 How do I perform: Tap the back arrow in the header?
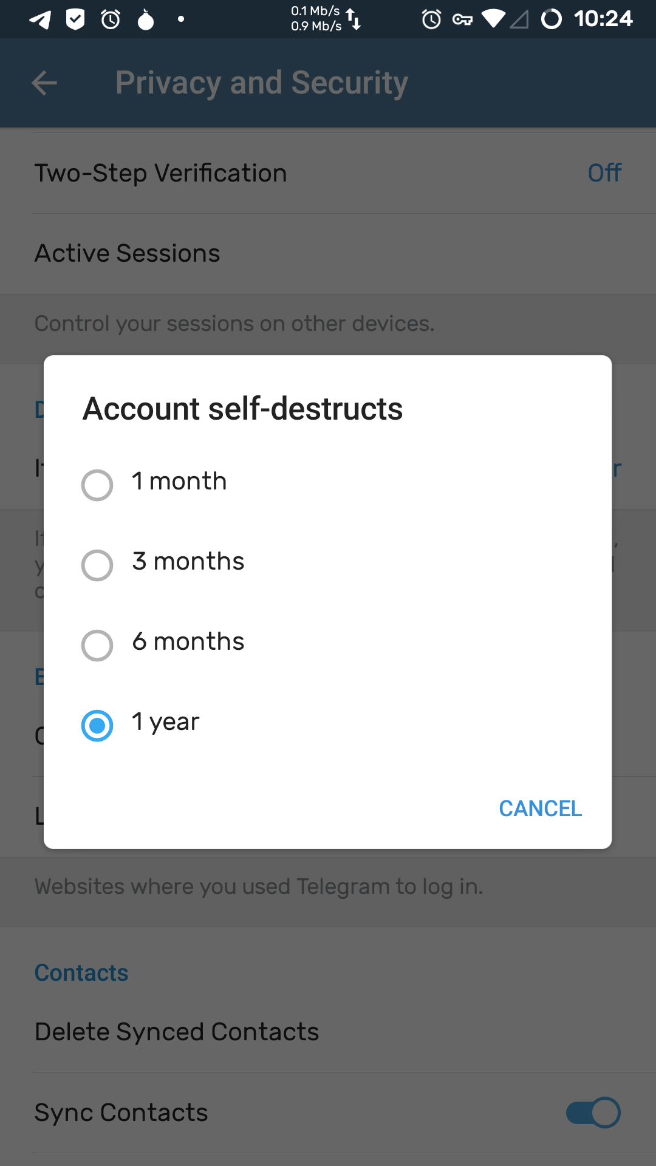(x=44, y=83)
